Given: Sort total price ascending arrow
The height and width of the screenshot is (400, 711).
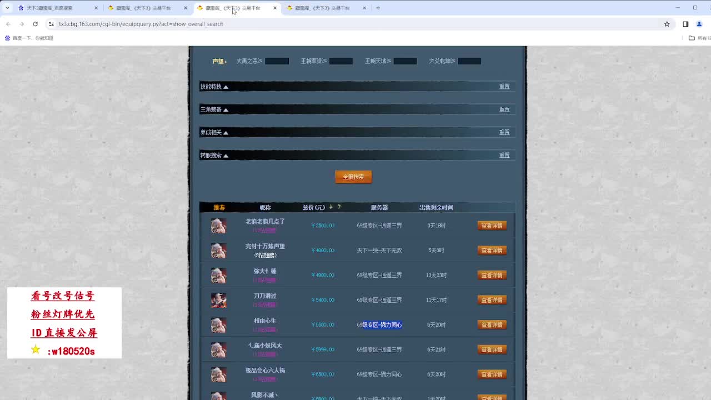Looking at the screenshot, I should 339,207.
